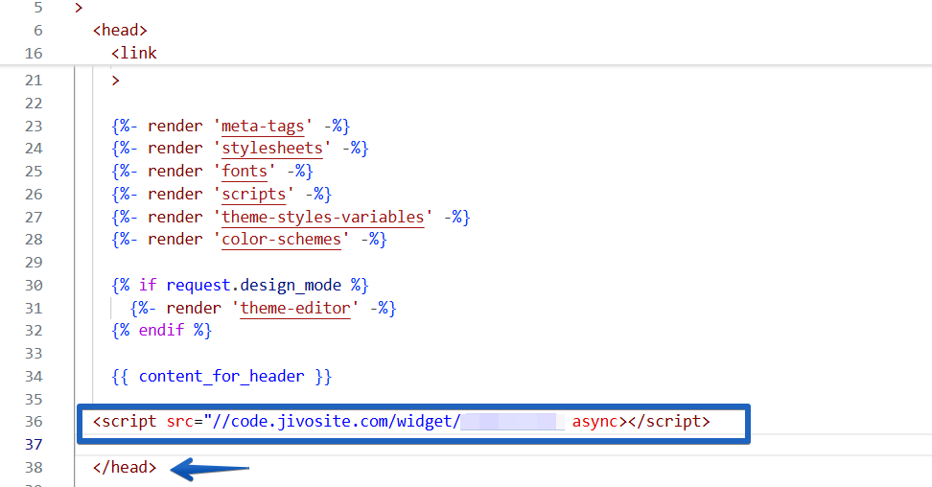Click line number 30 in the gutter
932x487 pixels.
(x=34, y=286)
